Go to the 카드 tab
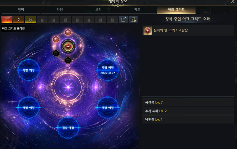Screen dimensions: 237x149 (x=137, y=10)
